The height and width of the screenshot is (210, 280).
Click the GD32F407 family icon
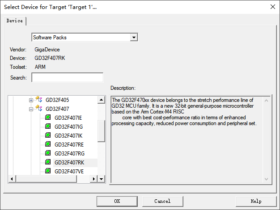pos(39,108)
